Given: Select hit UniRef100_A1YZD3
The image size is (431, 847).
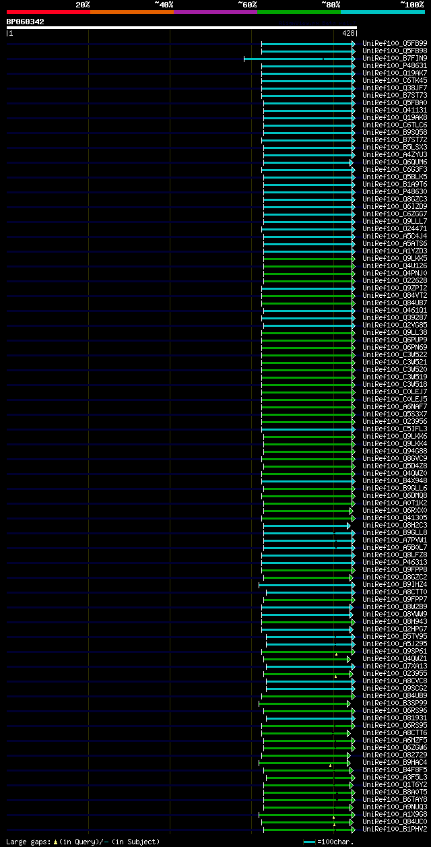Looking at the screenshot, I should click(395, 251).
